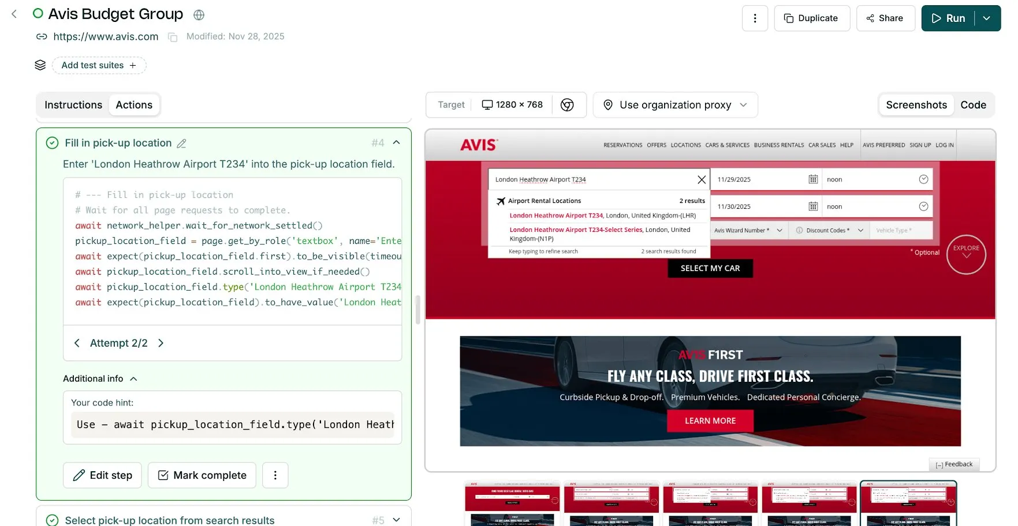The height and width of the screenshot is (526, 1018).
Task: Click the EXPLORE circle button
Action: coord(966,254)
